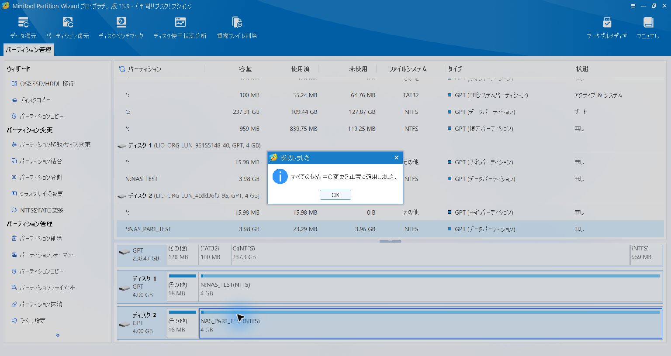
Task: Click the 23.29 MB used value of NAS_PART_TEST
Action: point(305,229)
